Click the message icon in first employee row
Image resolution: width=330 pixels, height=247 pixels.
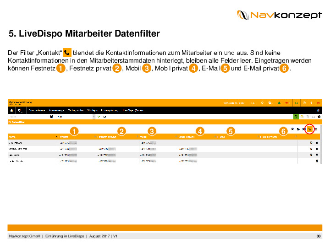[311, 143]
